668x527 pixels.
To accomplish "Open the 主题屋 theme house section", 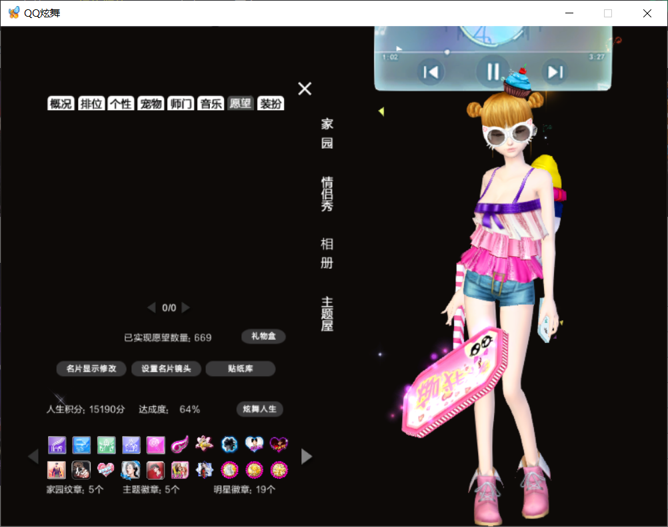I will point(327,314).
